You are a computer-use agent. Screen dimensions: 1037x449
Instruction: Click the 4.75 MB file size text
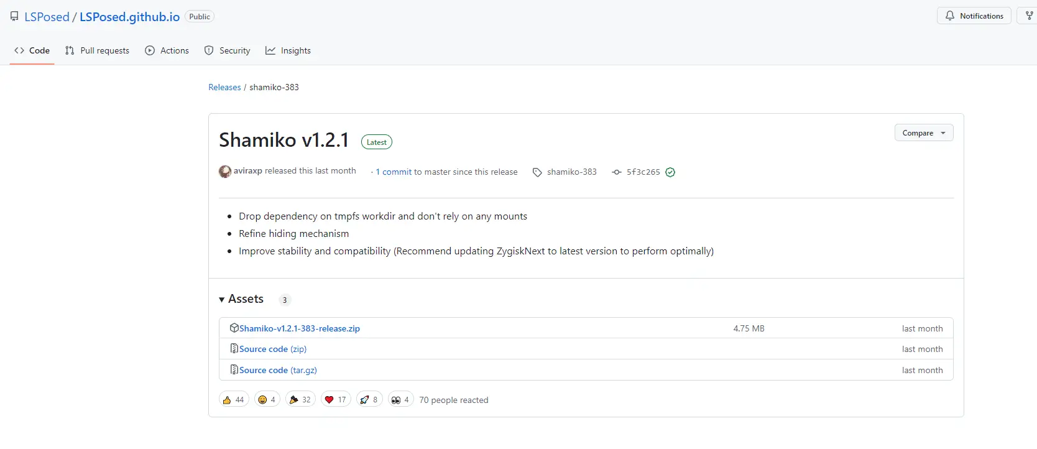click(749, 328)
